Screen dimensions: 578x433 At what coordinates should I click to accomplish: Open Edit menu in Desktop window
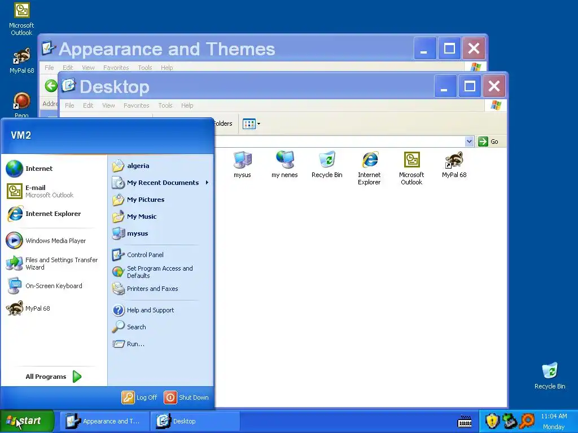pos(88,105)
